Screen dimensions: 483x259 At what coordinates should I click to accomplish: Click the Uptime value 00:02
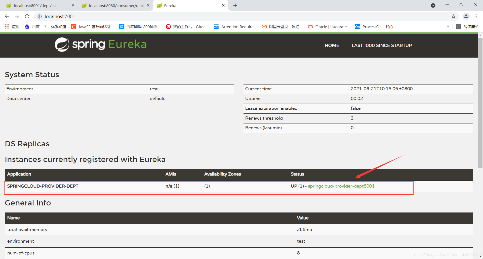(357, 99)
